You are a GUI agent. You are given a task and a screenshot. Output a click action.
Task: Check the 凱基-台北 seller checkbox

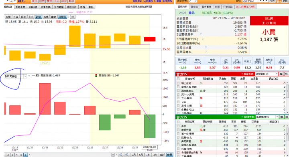point(178,137)
